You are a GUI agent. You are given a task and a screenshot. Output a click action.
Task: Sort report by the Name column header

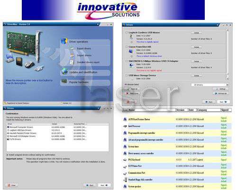click(152, 110)
